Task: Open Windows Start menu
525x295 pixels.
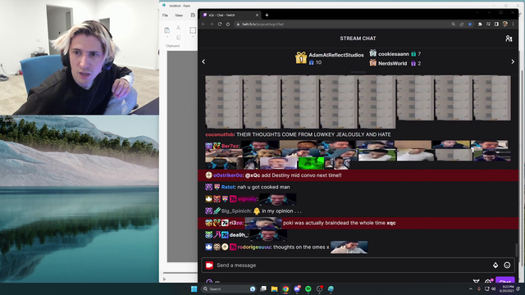Action: click(x=194, y=289)
